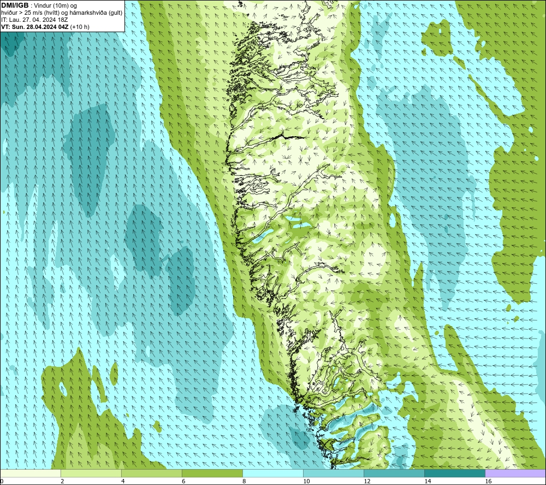546x485 pixels.
Task: Click the 'hviður > 25 m/s (hvítt)' legend line
Action: (x=30, y=13)
